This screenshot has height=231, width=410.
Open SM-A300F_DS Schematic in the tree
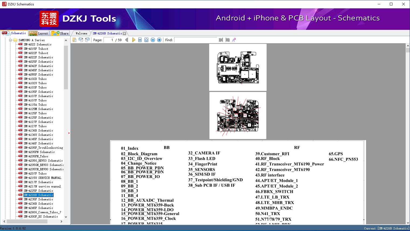pyautogui.click(x=41, y=216)
